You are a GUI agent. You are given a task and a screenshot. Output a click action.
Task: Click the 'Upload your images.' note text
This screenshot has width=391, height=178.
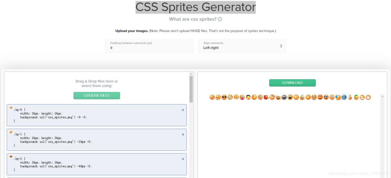coord(132,31)
